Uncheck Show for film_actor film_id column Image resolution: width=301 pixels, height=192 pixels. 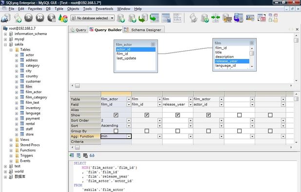116,115
